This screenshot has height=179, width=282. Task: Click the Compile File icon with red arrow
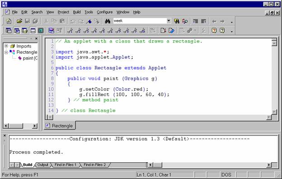(163, 31)
